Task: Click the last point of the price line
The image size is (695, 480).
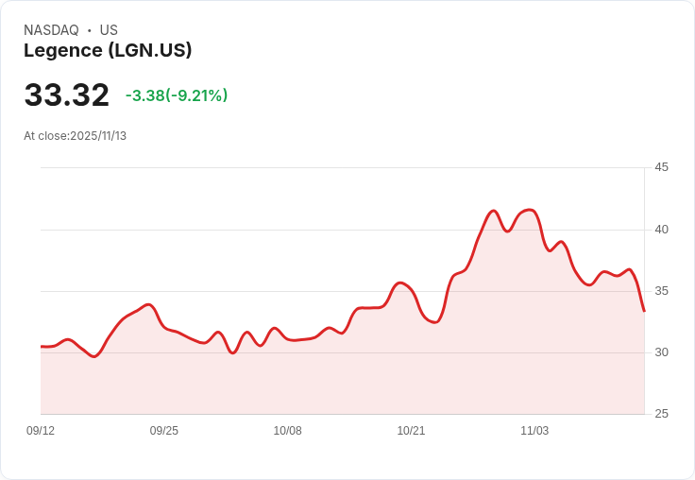Action: 644,311
